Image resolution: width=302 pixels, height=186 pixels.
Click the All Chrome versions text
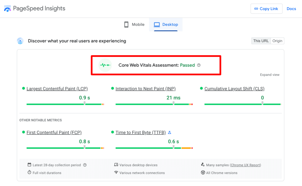pyautogui.click(x=222, y=173)
